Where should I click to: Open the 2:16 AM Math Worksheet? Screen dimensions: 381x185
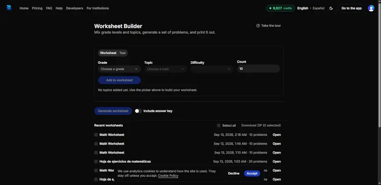(277, 135)
